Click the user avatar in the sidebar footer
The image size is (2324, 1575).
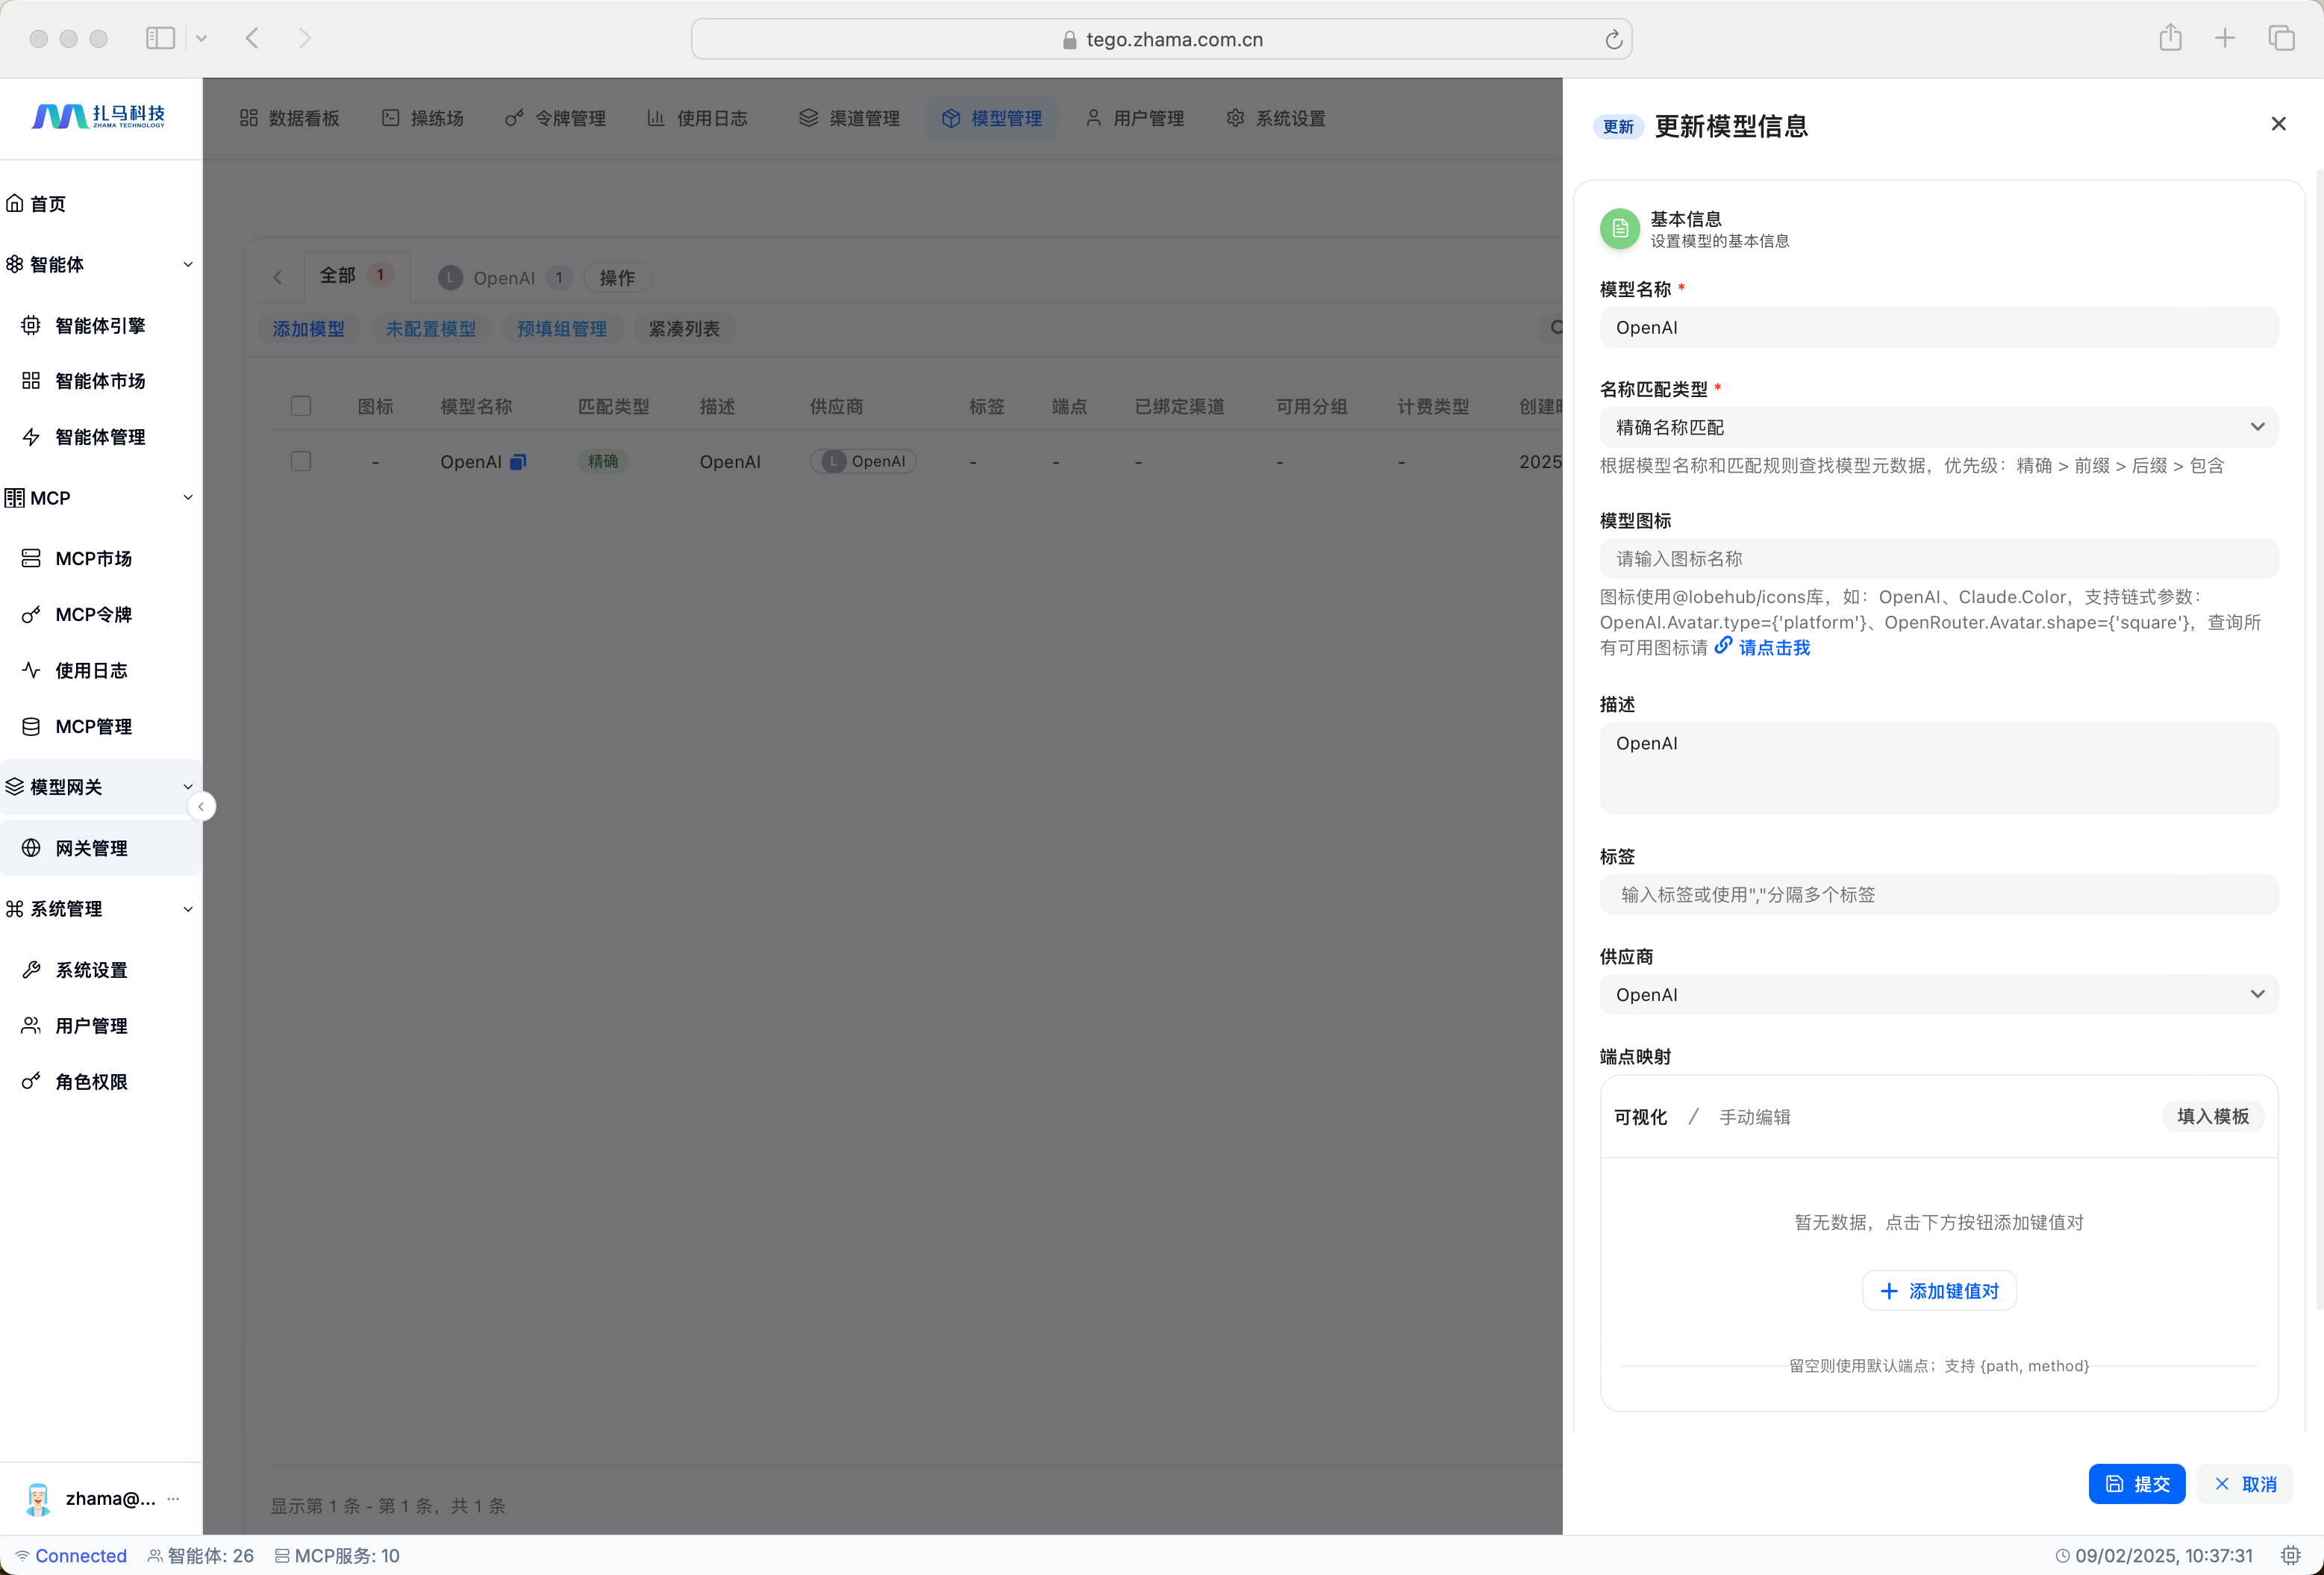point(38,1498)
